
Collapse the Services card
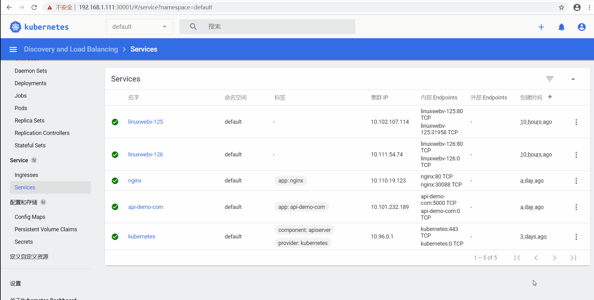[x=573, y=79]
